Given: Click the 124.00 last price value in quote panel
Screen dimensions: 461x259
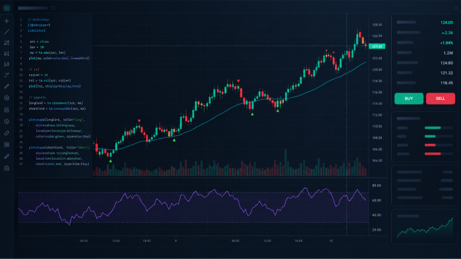Looking at the screenshot, I should coord(447,22).
